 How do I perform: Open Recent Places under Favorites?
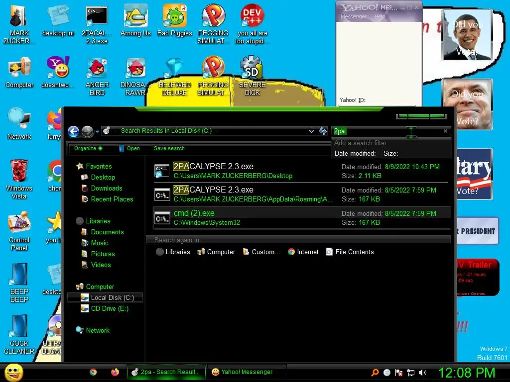coord(107,199)
